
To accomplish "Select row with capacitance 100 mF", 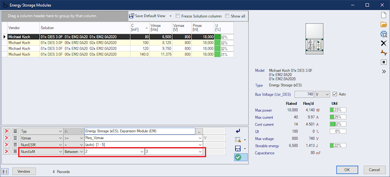I will (118, 42).
